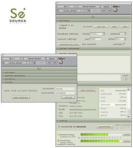Toggle safe in the back window

click(109, 11)
